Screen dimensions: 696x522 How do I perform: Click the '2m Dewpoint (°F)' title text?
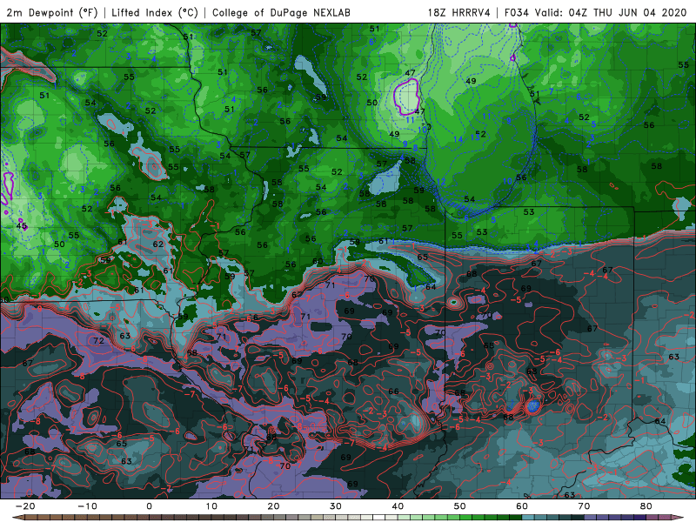click(52, 12)
